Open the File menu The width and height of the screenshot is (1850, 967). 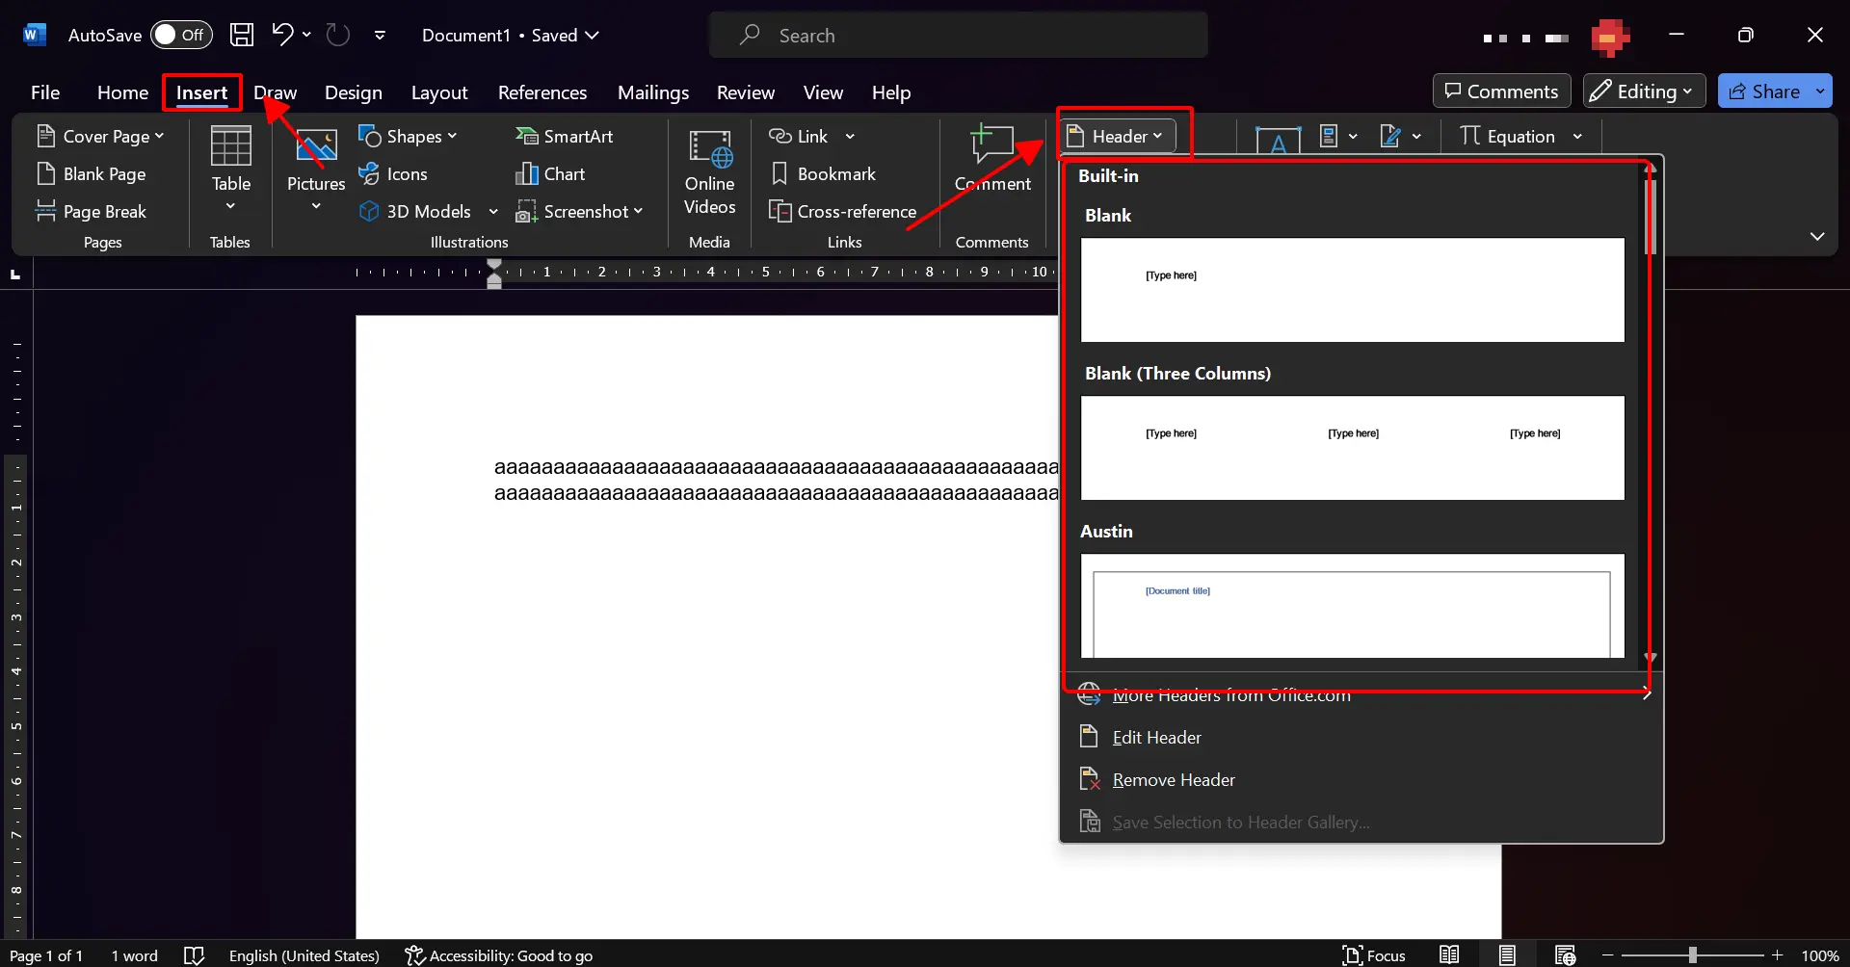[x=45, y=92]
